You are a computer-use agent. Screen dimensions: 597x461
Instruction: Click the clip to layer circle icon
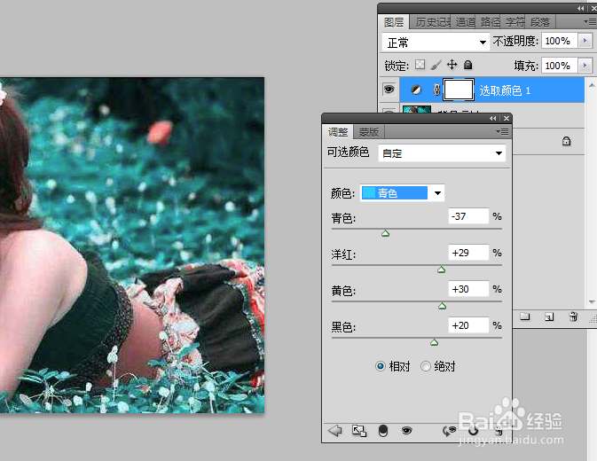[383, 431]
